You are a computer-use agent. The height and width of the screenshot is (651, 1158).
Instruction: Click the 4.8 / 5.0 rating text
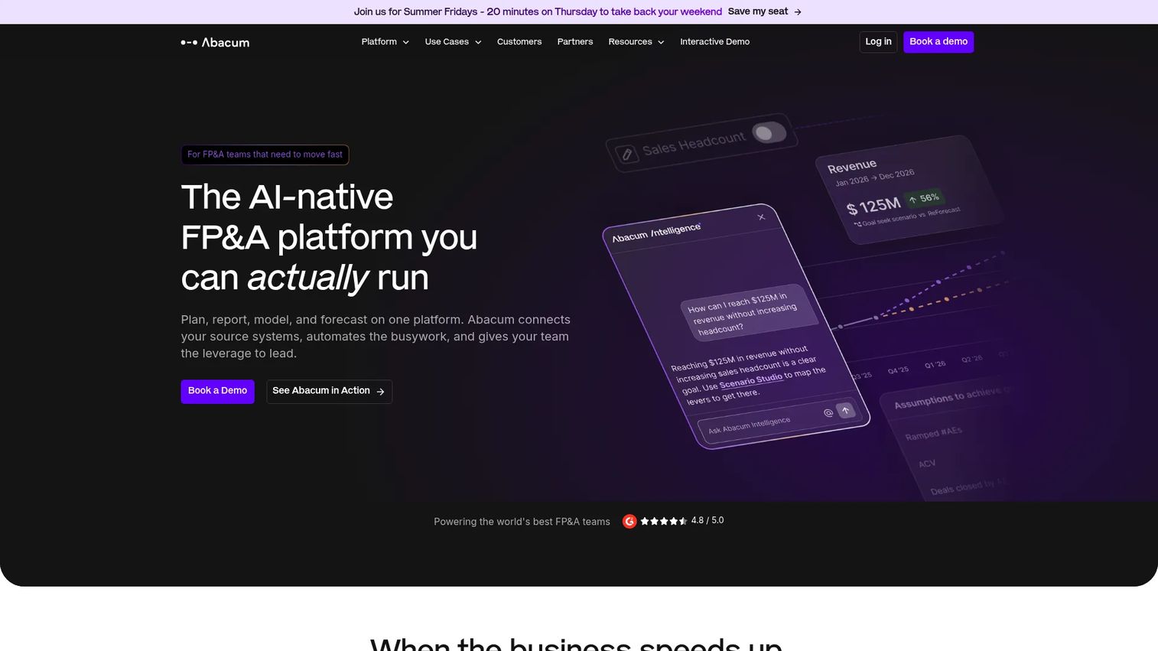tap(707, 520)
